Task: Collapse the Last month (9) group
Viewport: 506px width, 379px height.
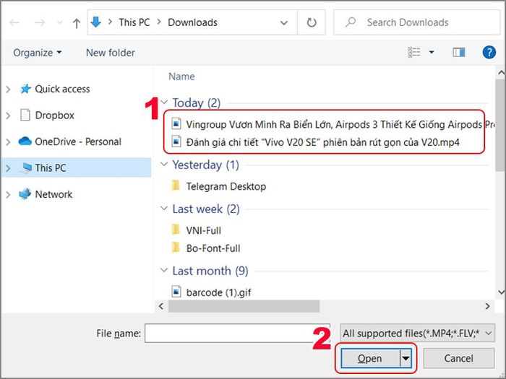Action: (x=164, y=271)
